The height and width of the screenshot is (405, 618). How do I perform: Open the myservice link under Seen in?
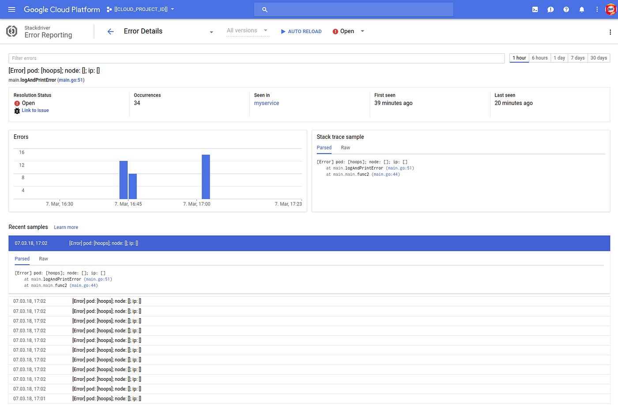pyautogui.click(x=266, y=103)
